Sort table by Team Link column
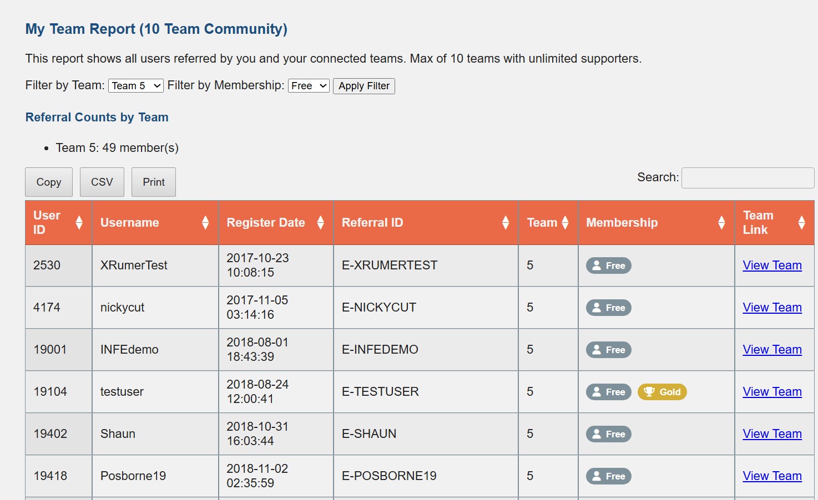This screenshot has width=818, height=500. [774, 223]
